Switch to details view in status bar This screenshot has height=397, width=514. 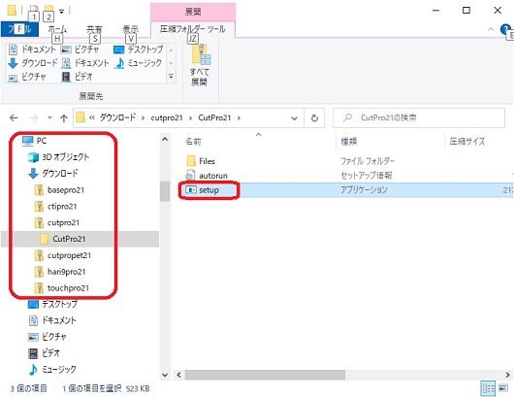coord(488,388)
